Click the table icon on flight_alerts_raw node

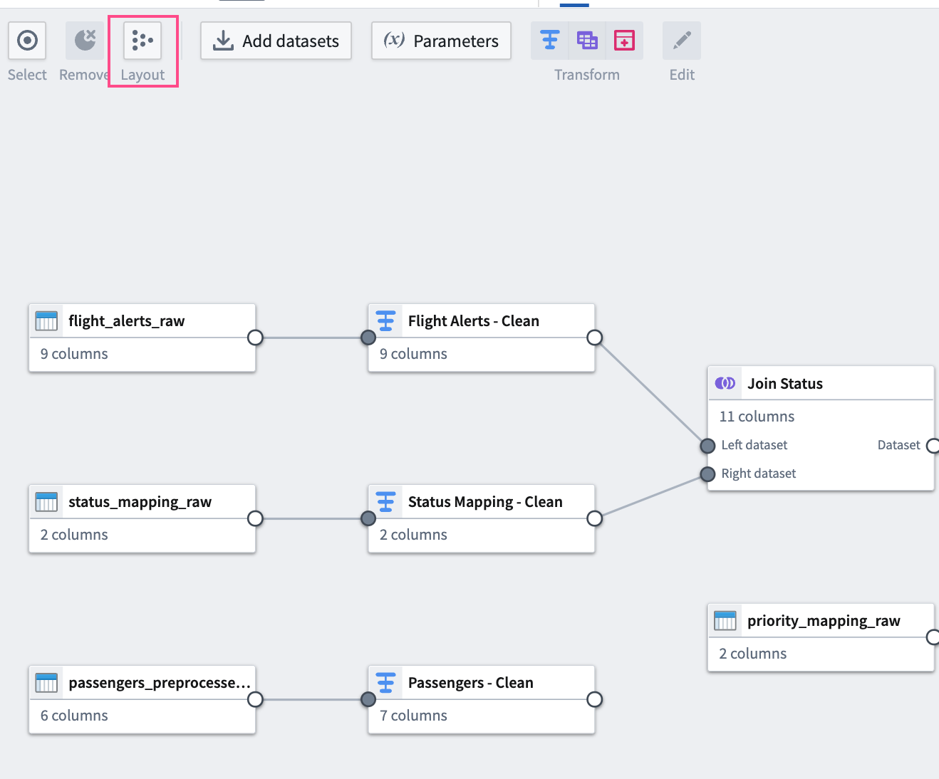[46, 320]
